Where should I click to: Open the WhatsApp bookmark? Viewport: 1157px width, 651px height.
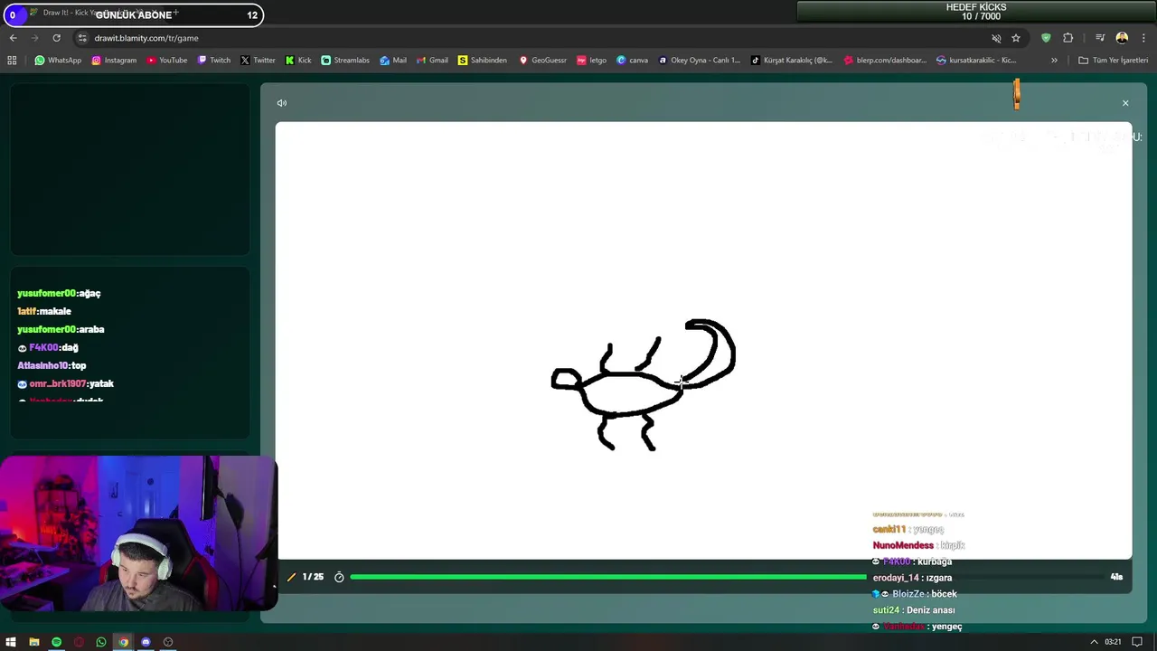pos(58,61)
